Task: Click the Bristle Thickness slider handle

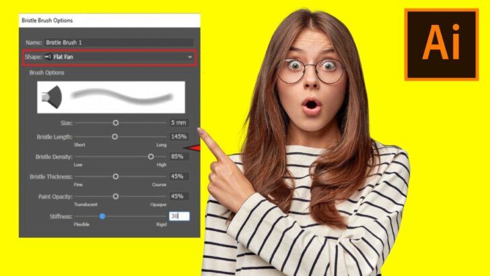Action: point(116,176)
